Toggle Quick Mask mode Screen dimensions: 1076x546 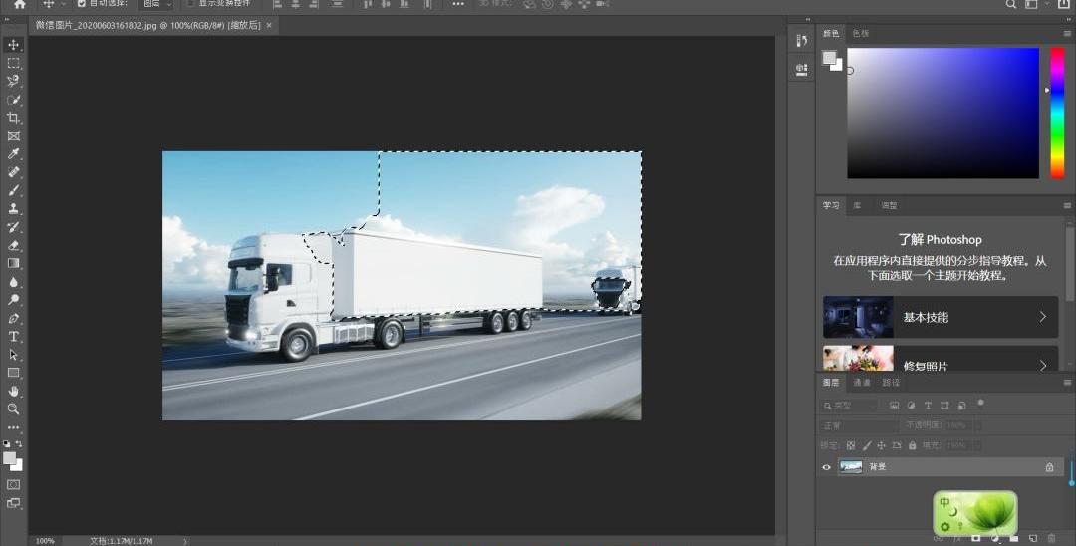(x=13, y=485)
